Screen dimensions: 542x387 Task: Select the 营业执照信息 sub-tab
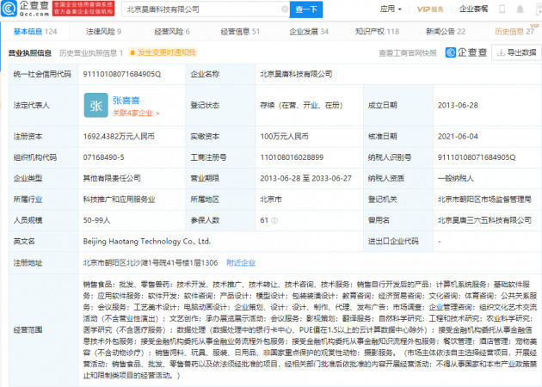[30, 52]
